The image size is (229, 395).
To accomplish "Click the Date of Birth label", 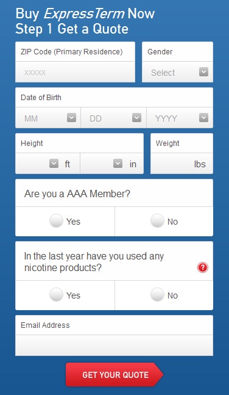I will [41, 98].
